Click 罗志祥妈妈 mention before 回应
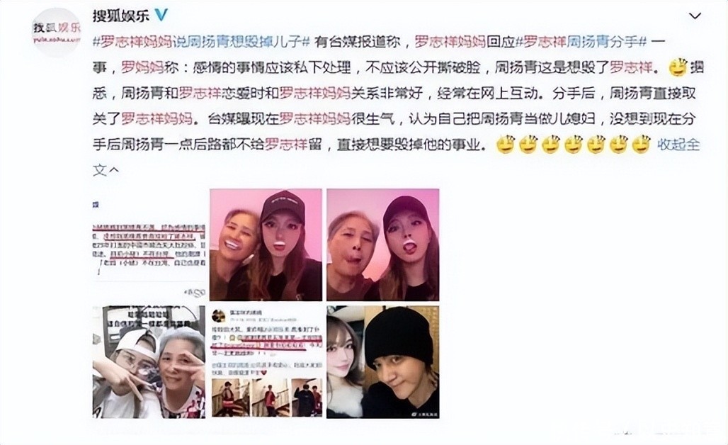 450,42
